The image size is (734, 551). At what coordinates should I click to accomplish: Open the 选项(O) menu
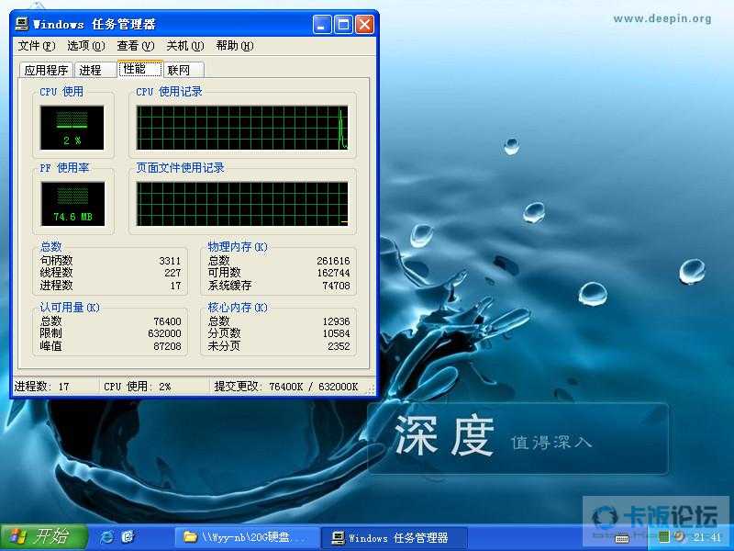(x=86, y=45)
